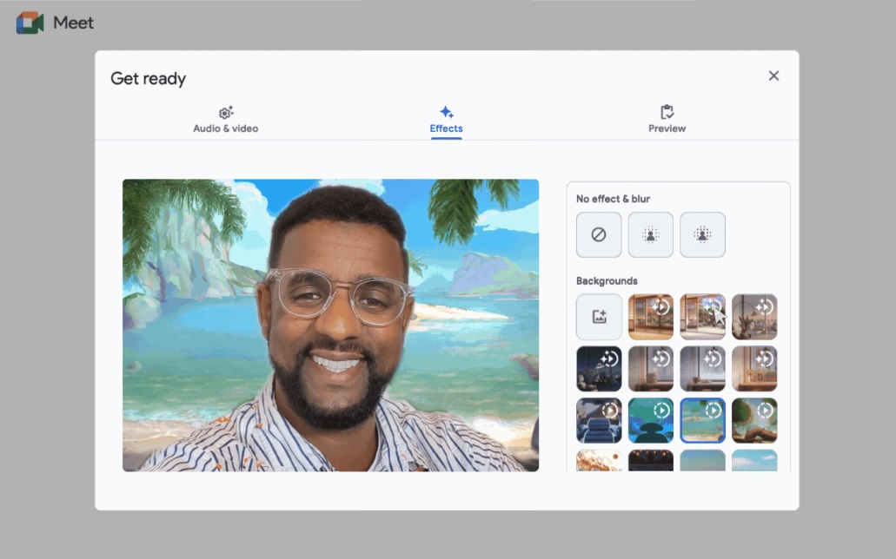Select the Effects tab
896x559 pixels.
click(446, 120)
